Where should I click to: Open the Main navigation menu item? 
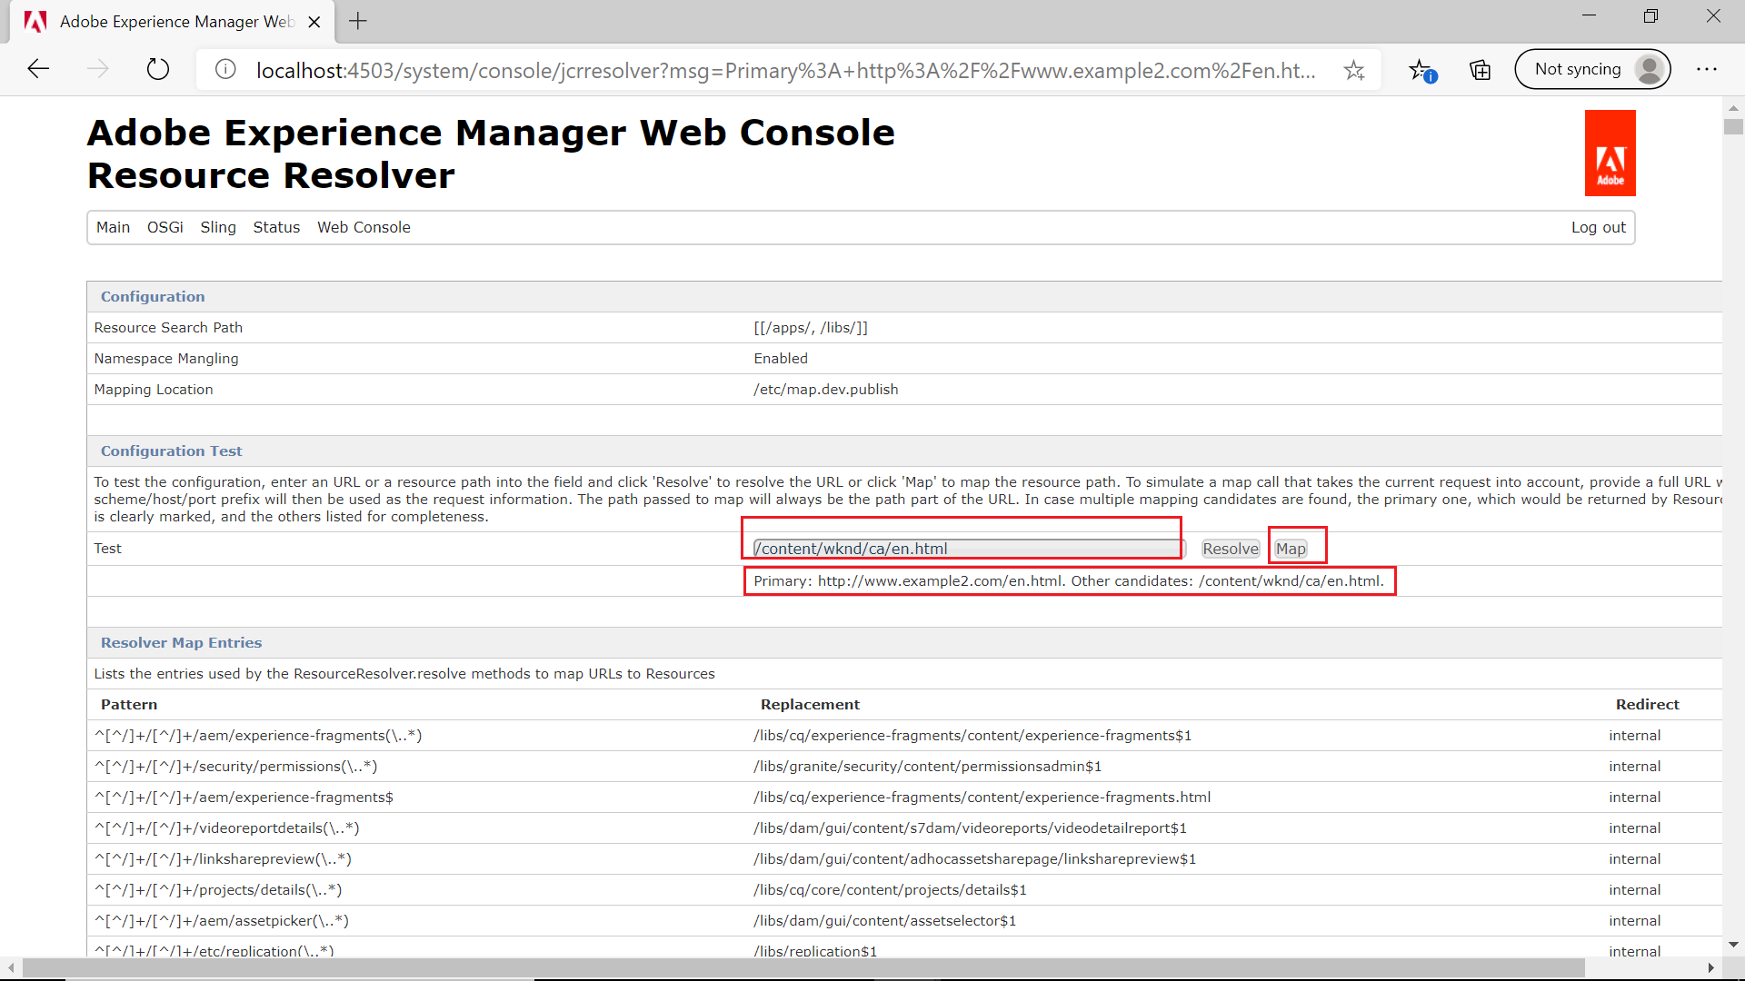click(112, 226)
